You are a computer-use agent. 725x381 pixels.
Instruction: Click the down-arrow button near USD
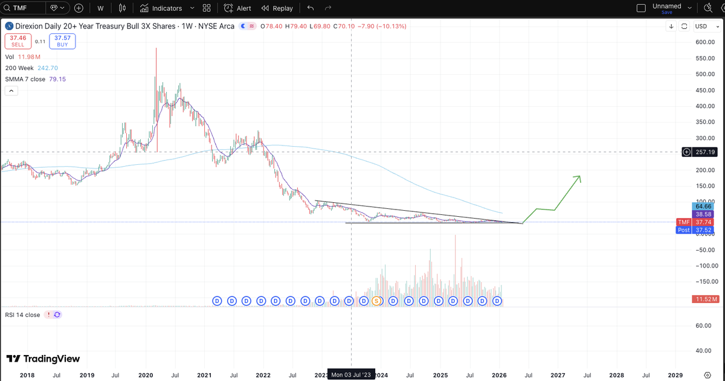coord(672,27)
